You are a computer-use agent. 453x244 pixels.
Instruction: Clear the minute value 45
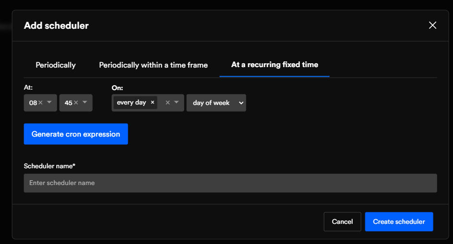pos(76,103)
